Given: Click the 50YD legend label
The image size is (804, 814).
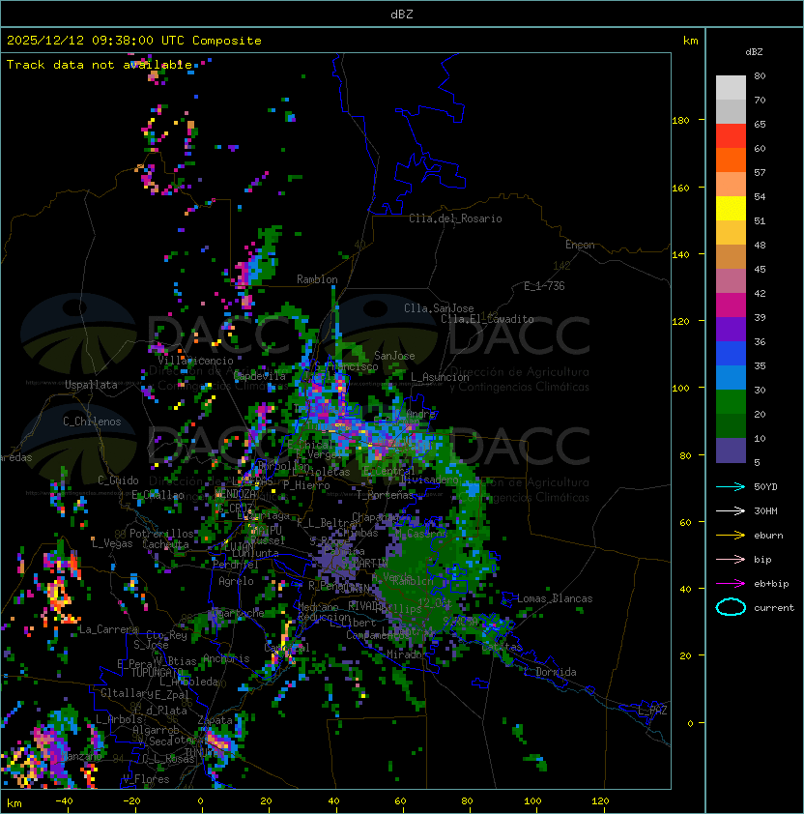Looking at the screenshot, I should 765,487.
